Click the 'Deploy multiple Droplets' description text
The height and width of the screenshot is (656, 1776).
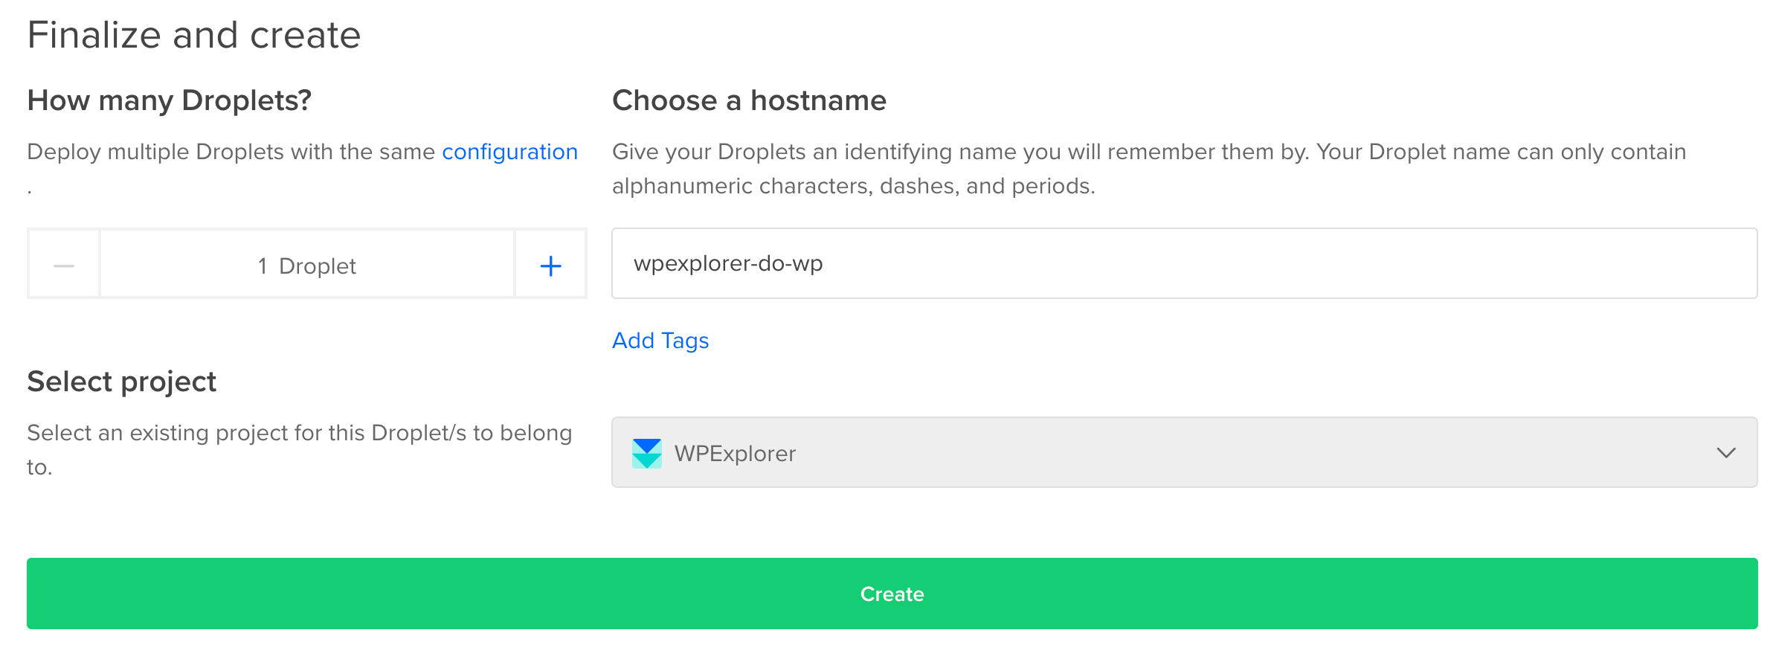[x=231, y=152]
